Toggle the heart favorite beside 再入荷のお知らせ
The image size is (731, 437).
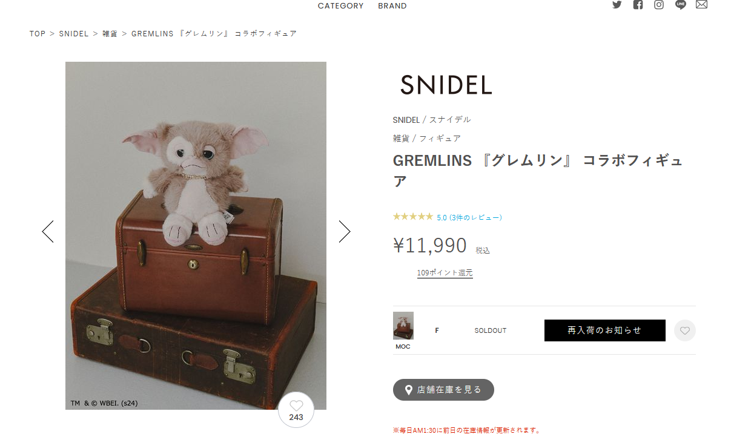(685, 330)
